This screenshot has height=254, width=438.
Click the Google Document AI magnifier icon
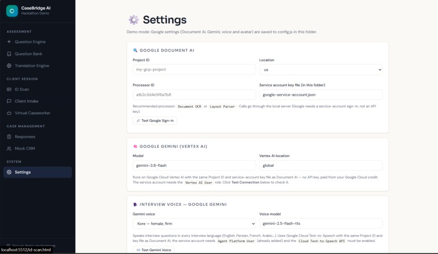(x=135, y=50)
